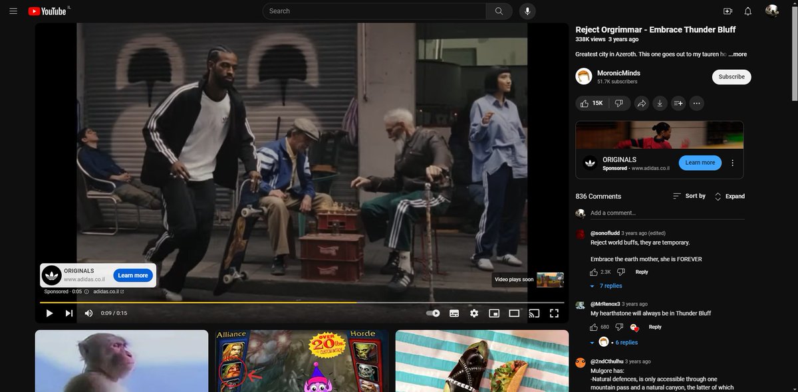798x392 pixels.
Task: Skip to the next video
Action: (x=69, y=313)
